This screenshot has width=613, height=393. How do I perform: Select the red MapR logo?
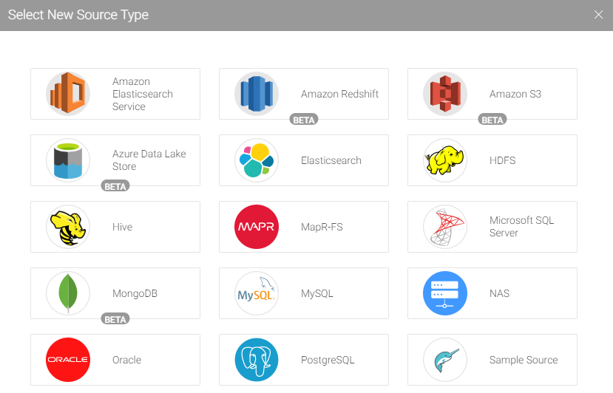point(257,227)
